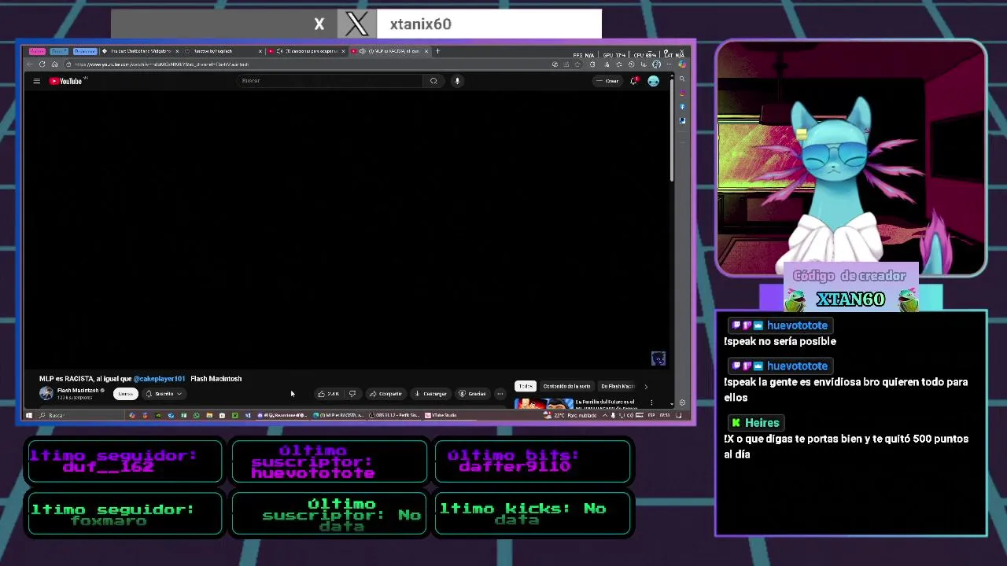
Task: Click the Unirse join button
Action: [126, 394]
